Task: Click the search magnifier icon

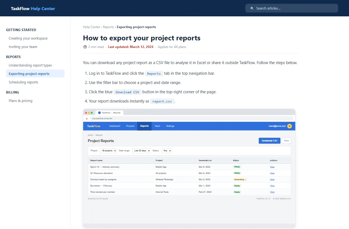Action: pyautogui.click(x=252, y=8)
